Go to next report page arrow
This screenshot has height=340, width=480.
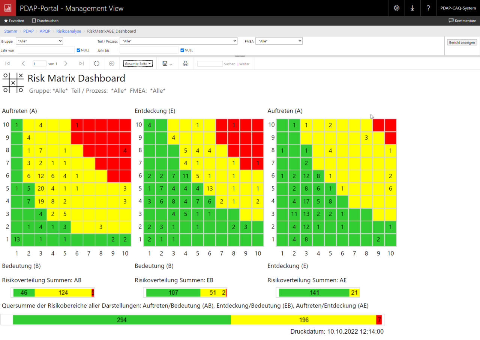tap(66, 64)
